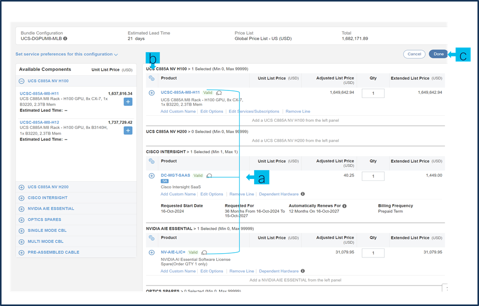Open Set service preferences for this configuration dropdown

[67, 54]
